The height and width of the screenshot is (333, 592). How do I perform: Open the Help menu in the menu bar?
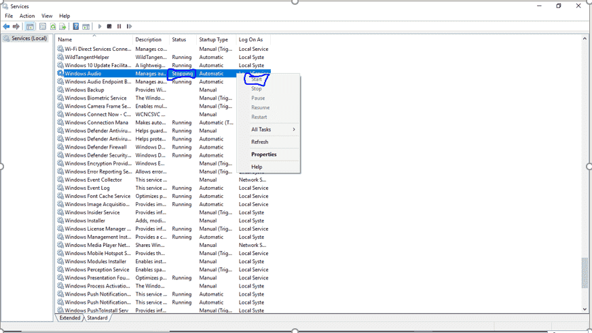pos(64,16)
